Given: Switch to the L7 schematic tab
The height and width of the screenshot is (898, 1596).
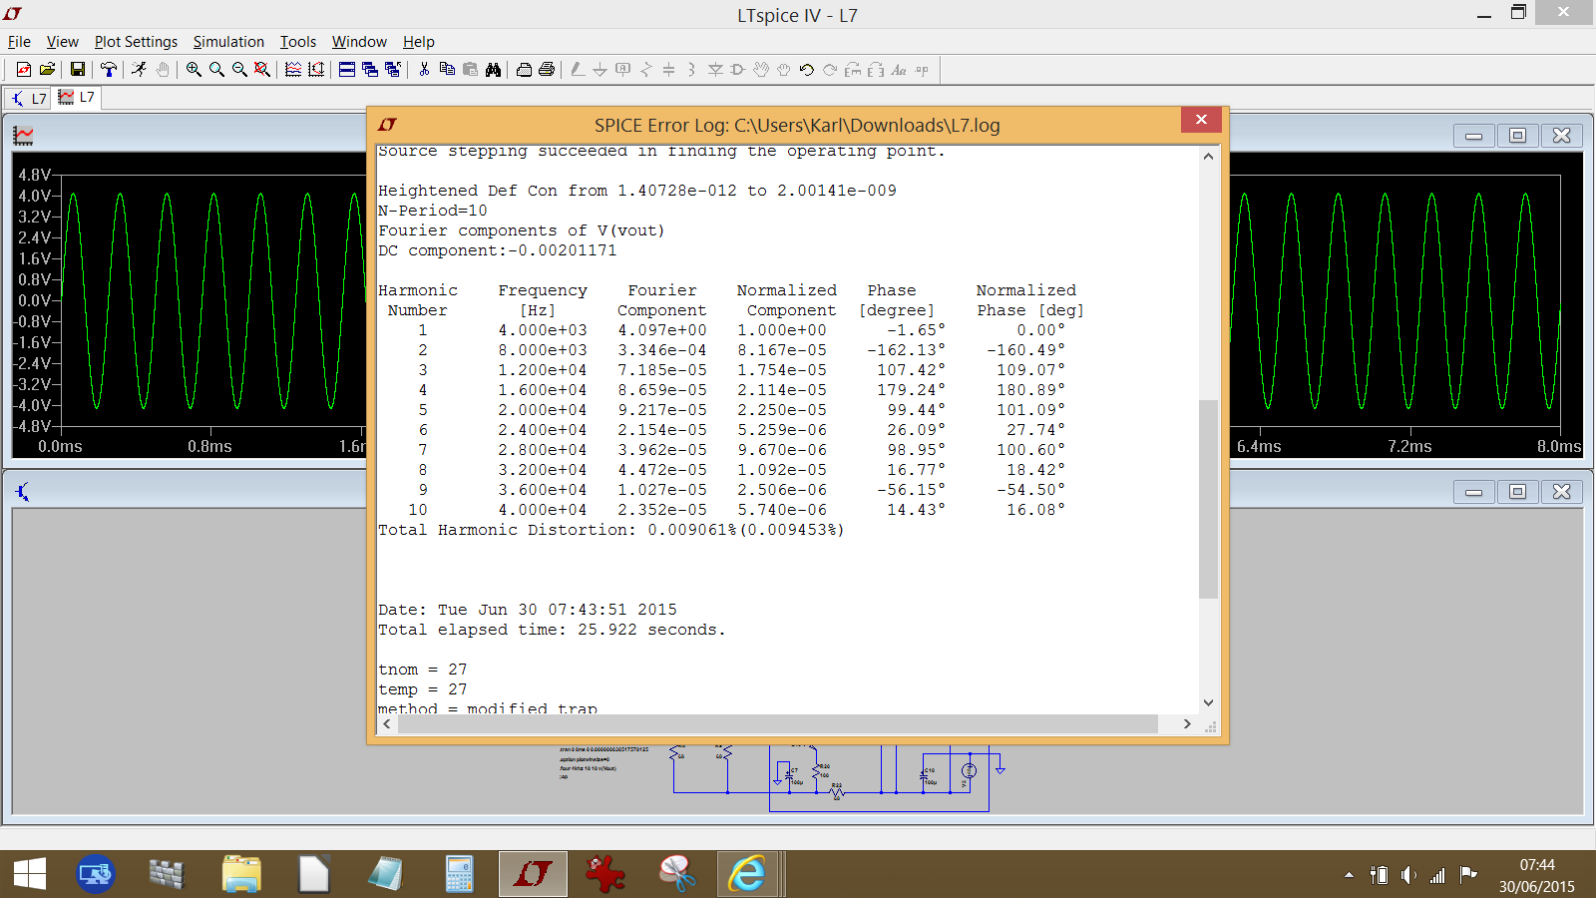Looking at the screenshot, I should 29,98.
